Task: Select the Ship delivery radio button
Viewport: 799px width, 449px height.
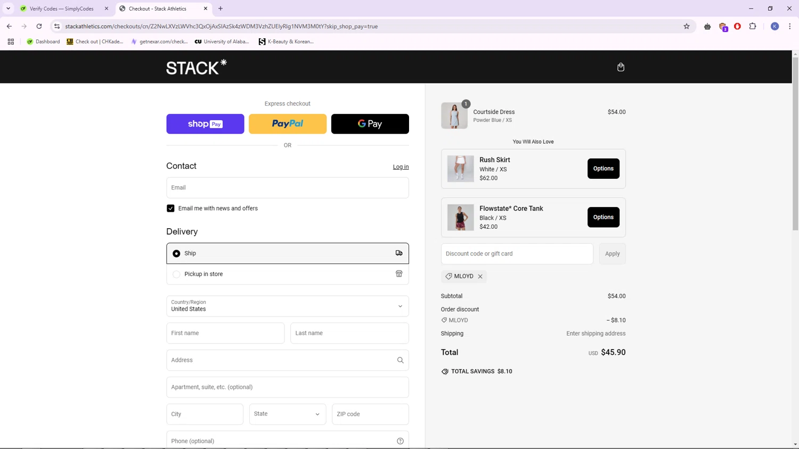Action: 176,254
